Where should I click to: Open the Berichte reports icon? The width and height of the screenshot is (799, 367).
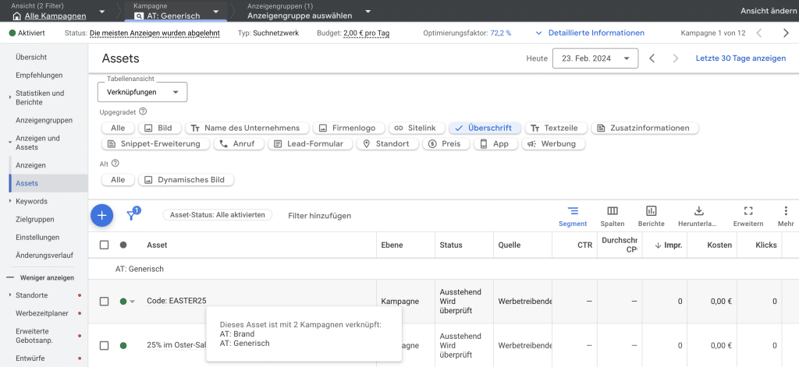(x=652, y=210)
